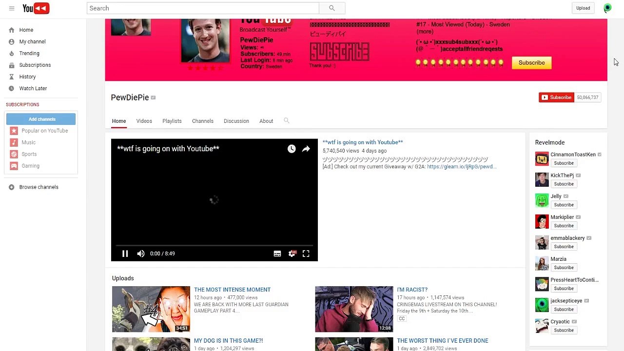Open THE WORST THING I'VE EVER DONE link
This screenshot has height=351, width=624.
tap(443, 341)
